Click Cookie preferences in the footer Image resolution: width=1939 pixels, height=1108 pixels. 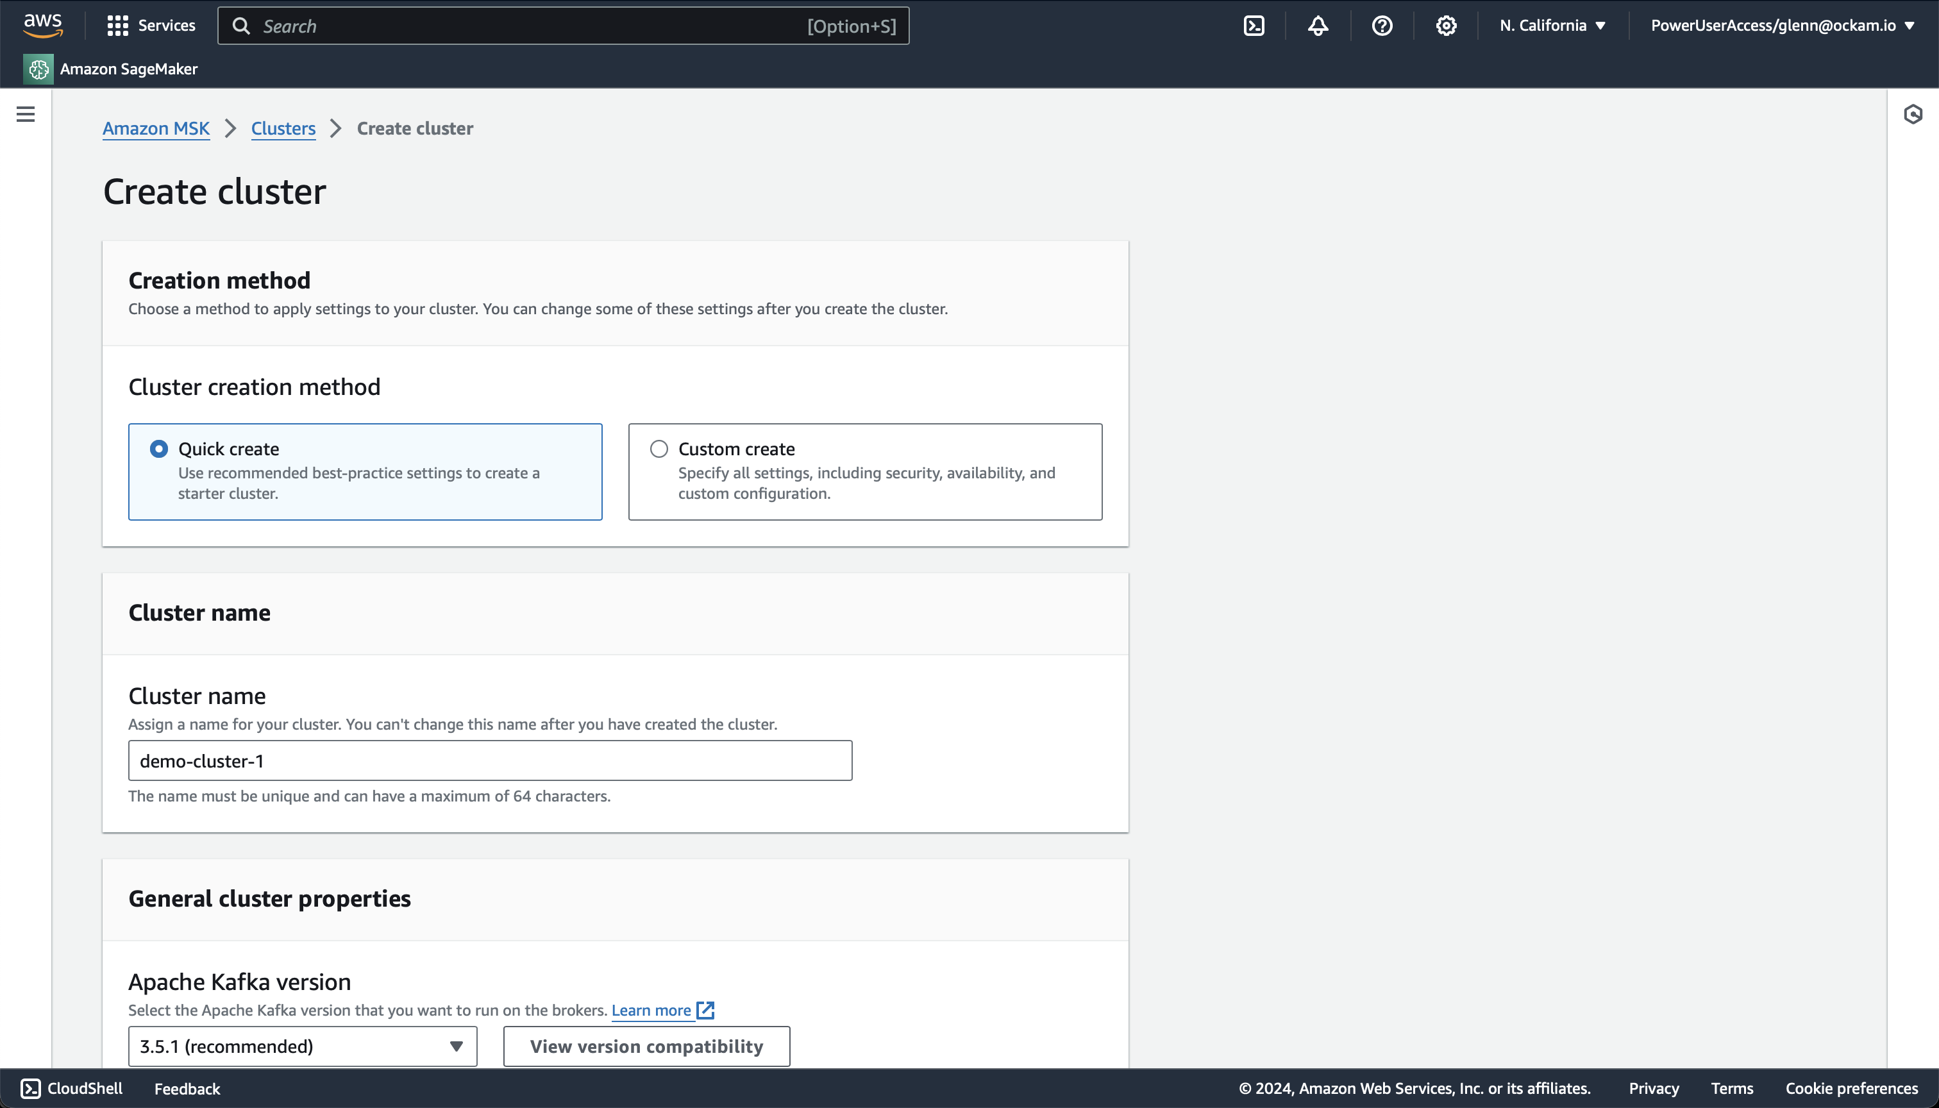coord(1851,1088)
